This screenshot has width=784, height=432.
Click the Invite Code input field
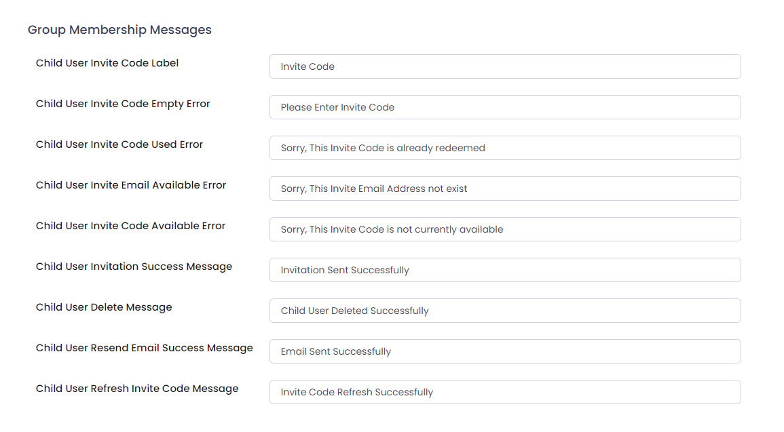(505, 66)
